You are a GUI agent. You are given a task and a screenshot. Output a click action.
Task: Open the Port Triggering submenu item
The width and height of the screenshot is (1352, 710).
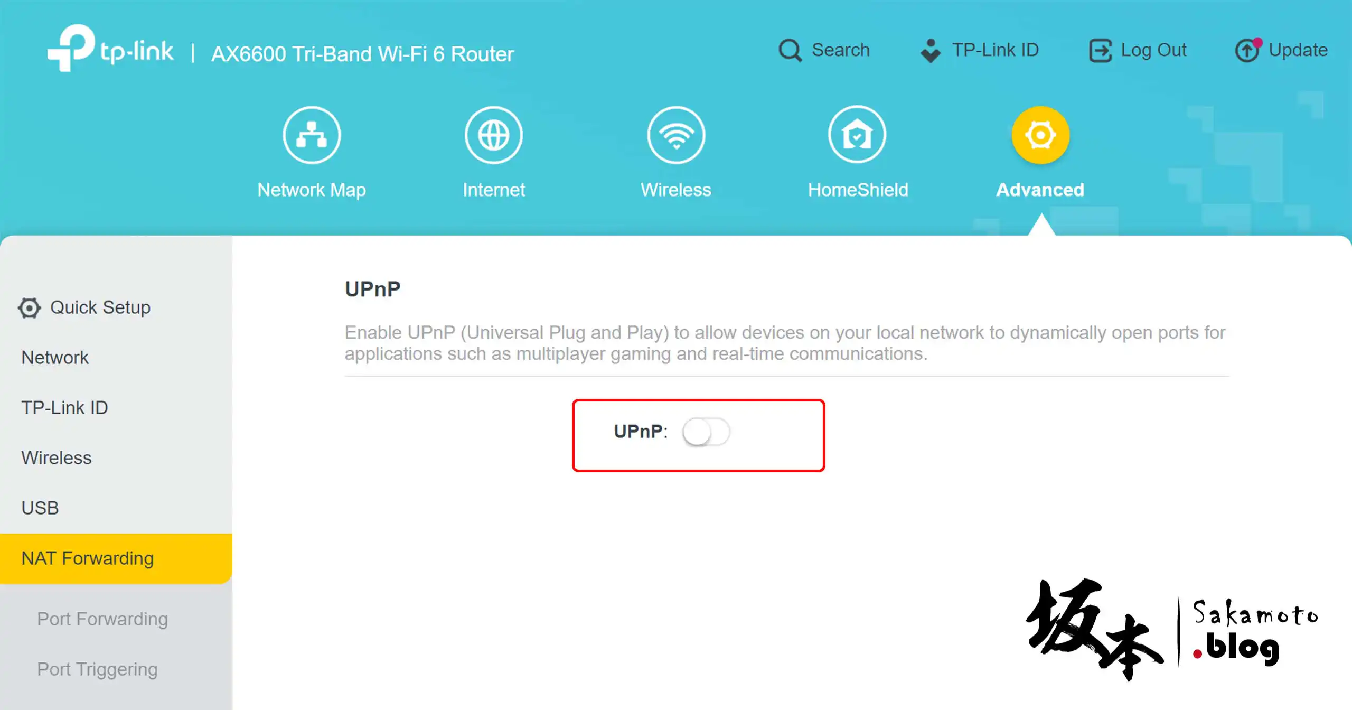[x=97, y=669]
